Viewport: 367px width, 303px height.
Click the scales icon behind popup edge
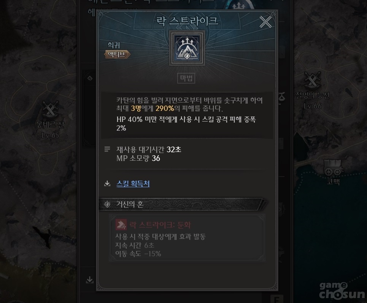pyautogui.click(x=282, y=96)
